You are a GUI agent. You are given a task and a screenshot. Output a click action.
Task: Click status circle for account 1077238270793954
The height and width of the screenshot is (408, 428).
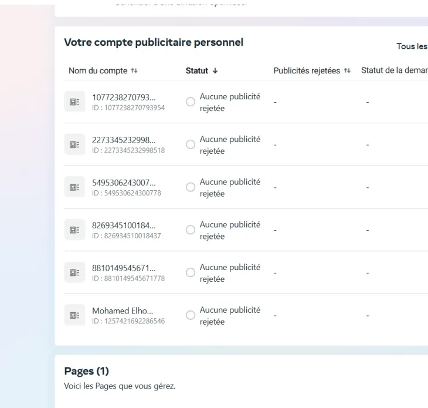(x=191, y=102)
